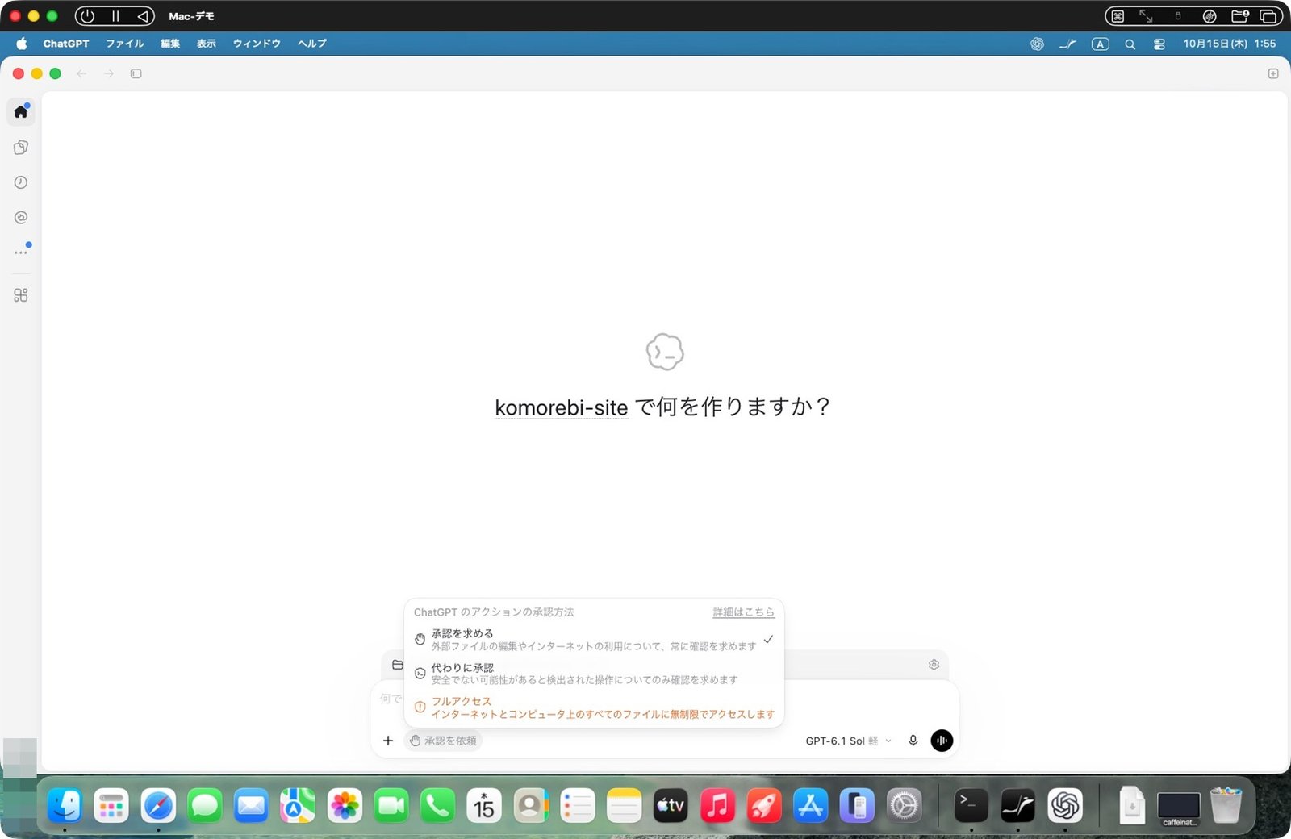This screenshot has height=839, width=1291.
Task: Click the date and time 10月15日(木) 1:55
Action: click(1229, 44)
